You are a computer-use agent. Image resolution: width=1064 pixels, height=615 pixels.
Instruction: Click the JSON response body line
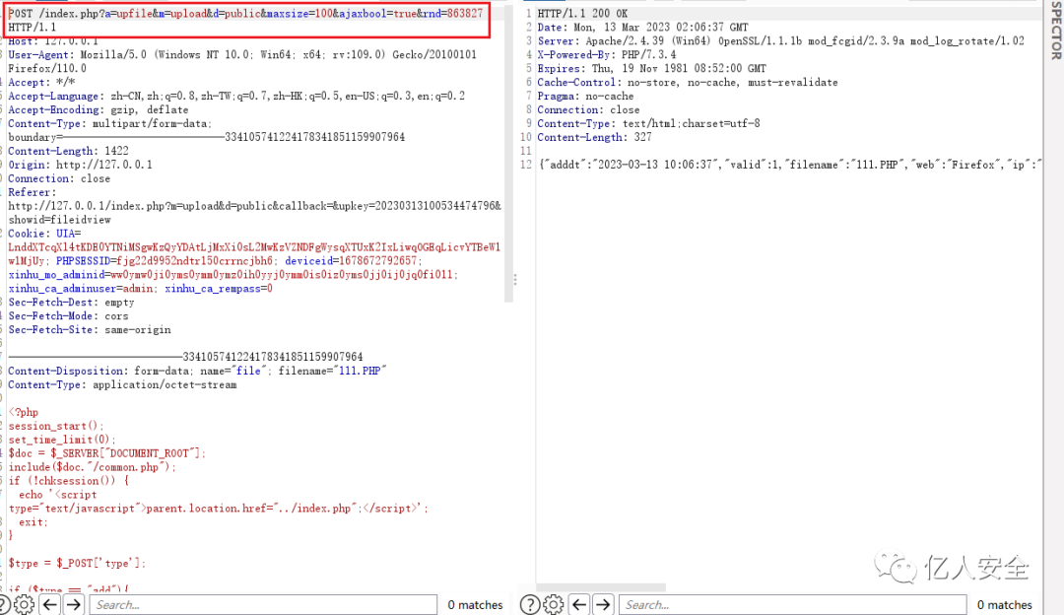coord(790,165)
